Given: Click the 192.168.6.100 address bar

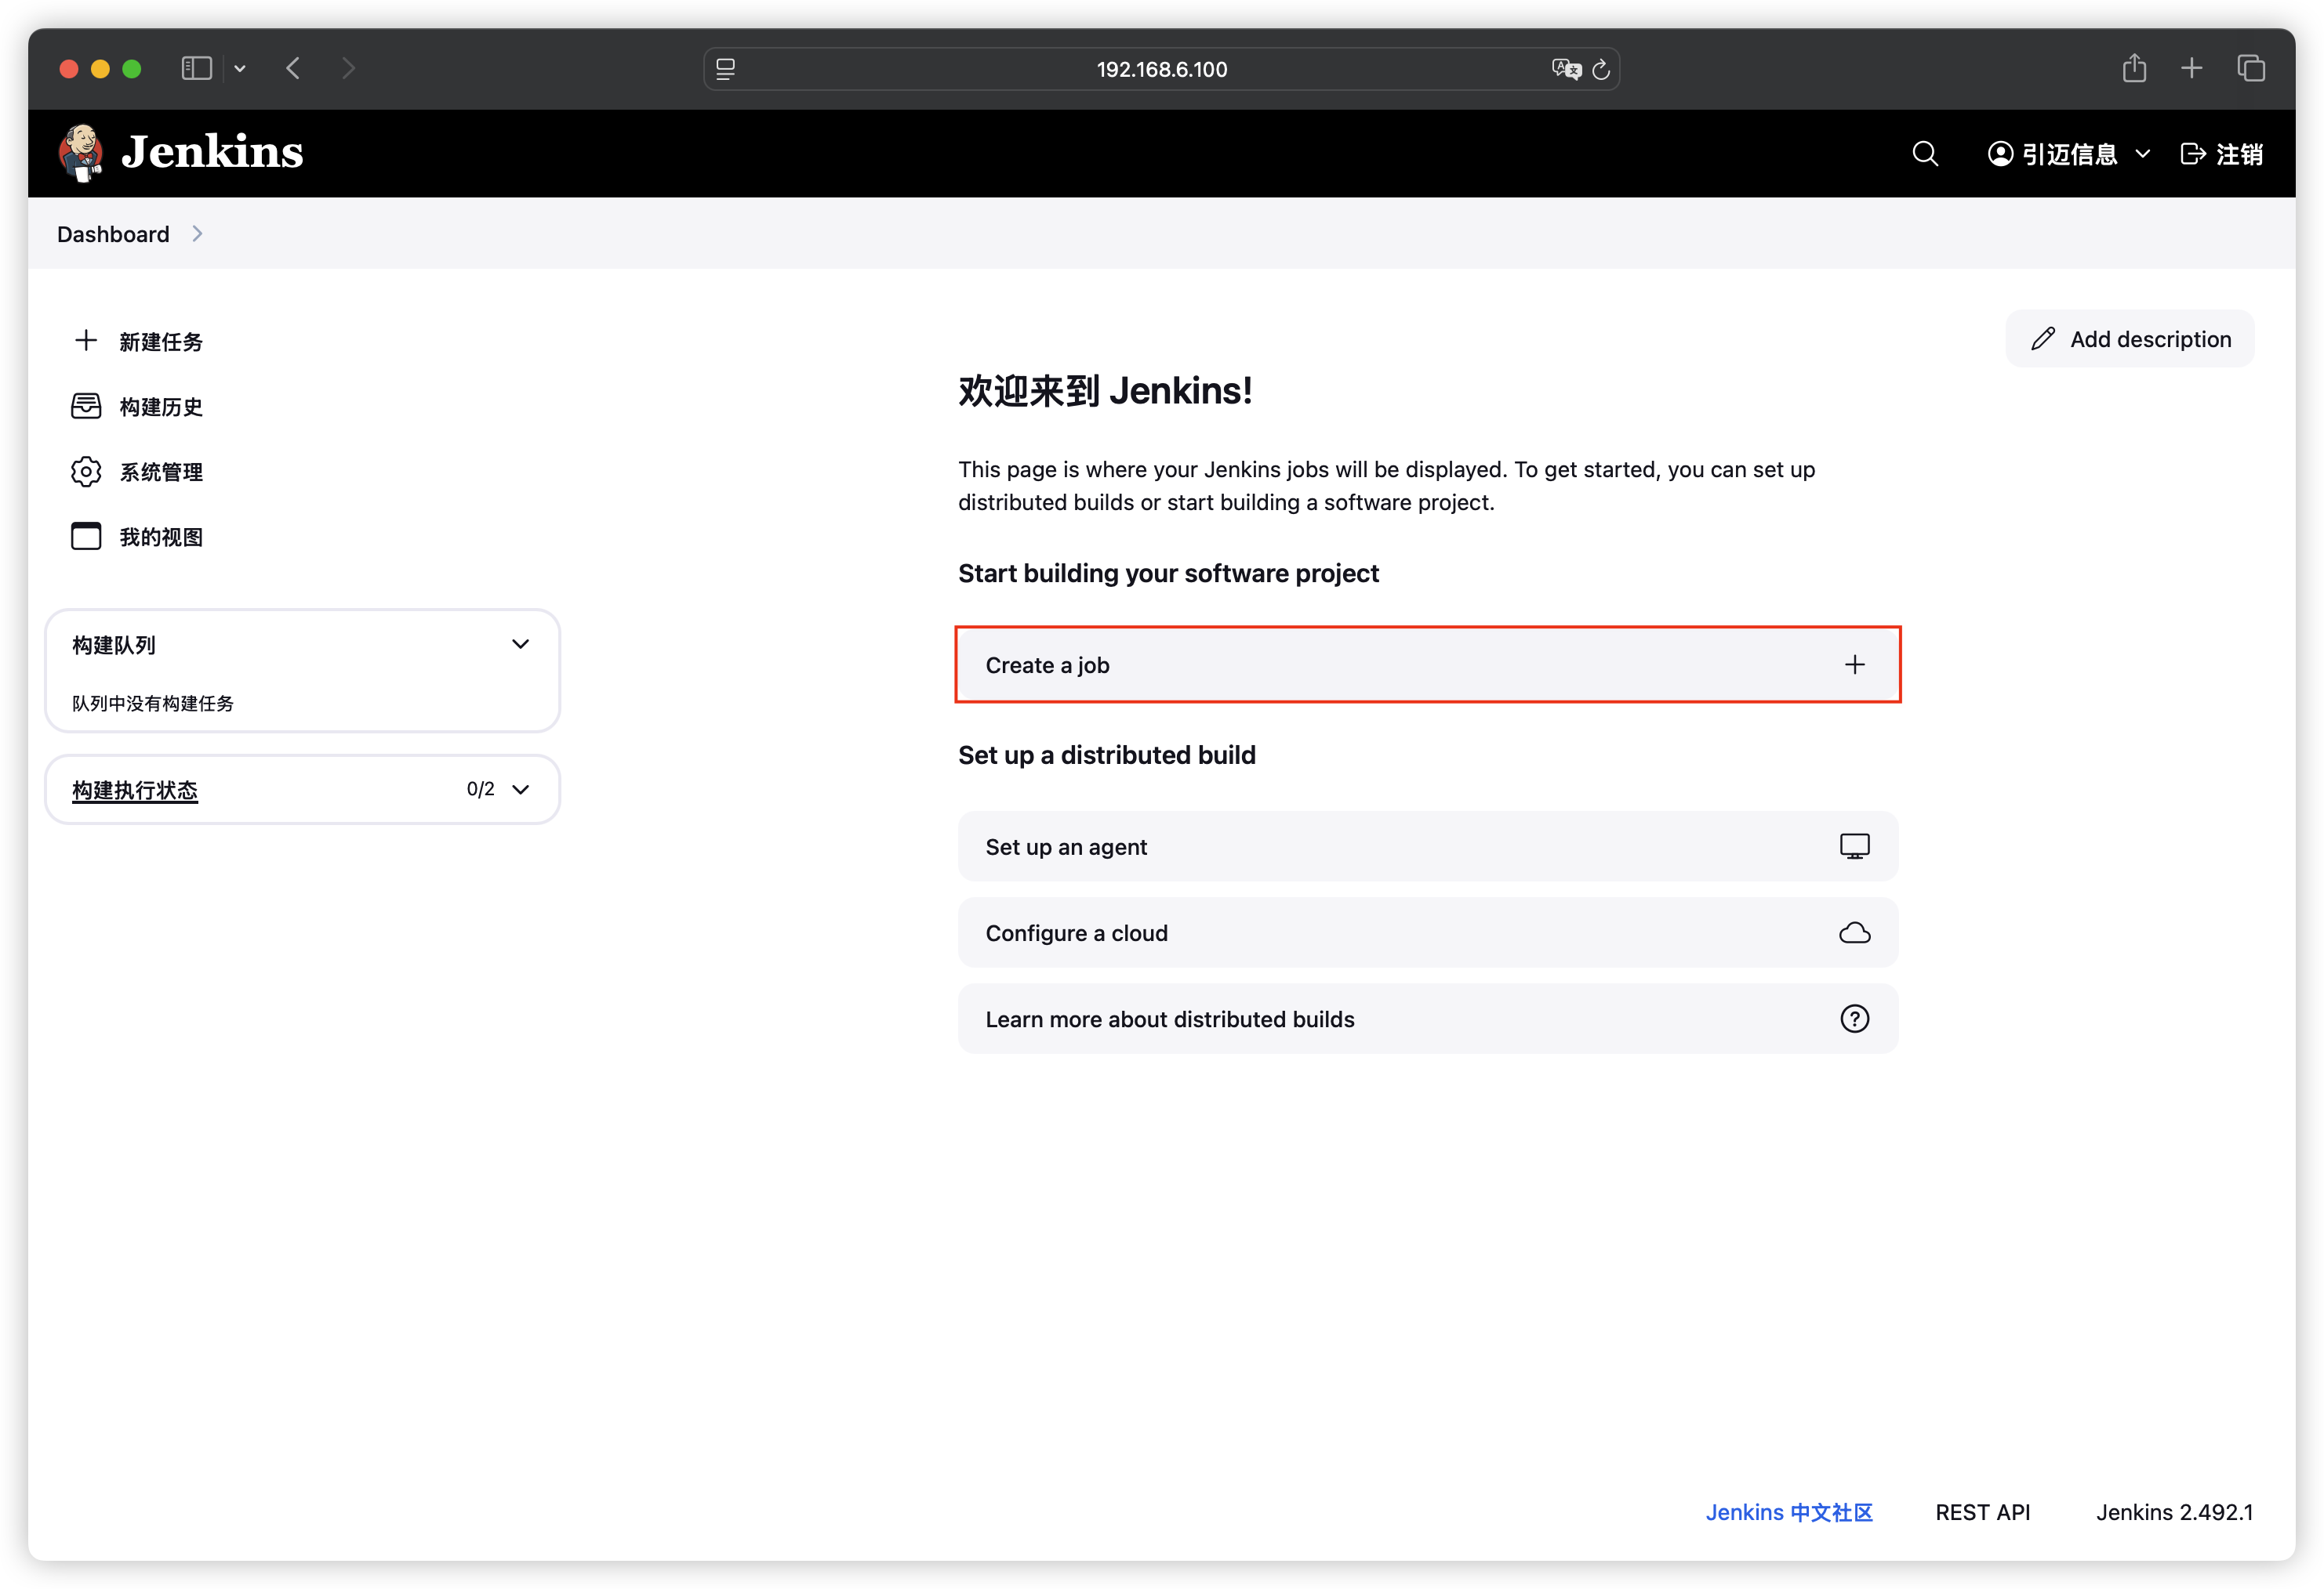Looking at the screenshot, I should 1162,69.
